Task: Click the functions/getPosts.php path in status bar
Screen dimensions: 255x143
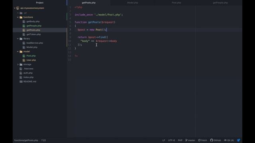Action: coord(26,140)
